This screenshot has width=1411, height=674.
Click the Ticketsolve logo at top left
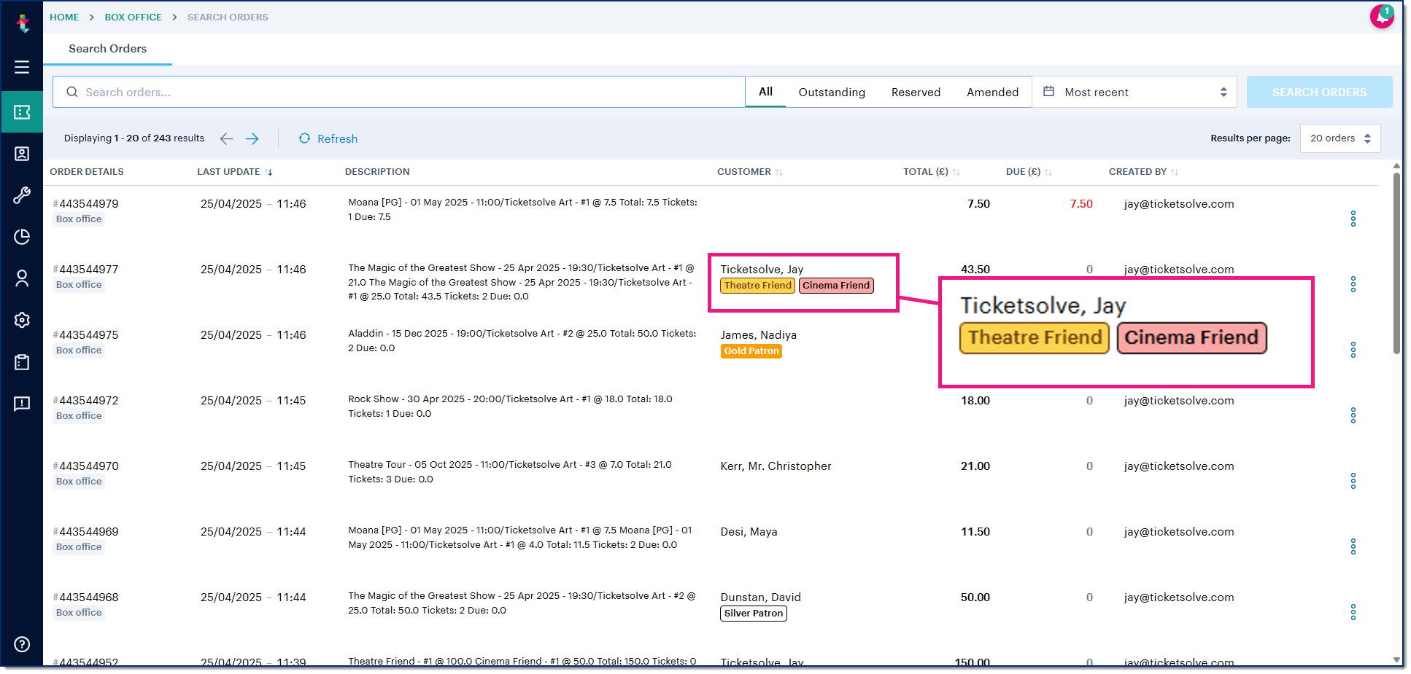[x=23, y=23]
